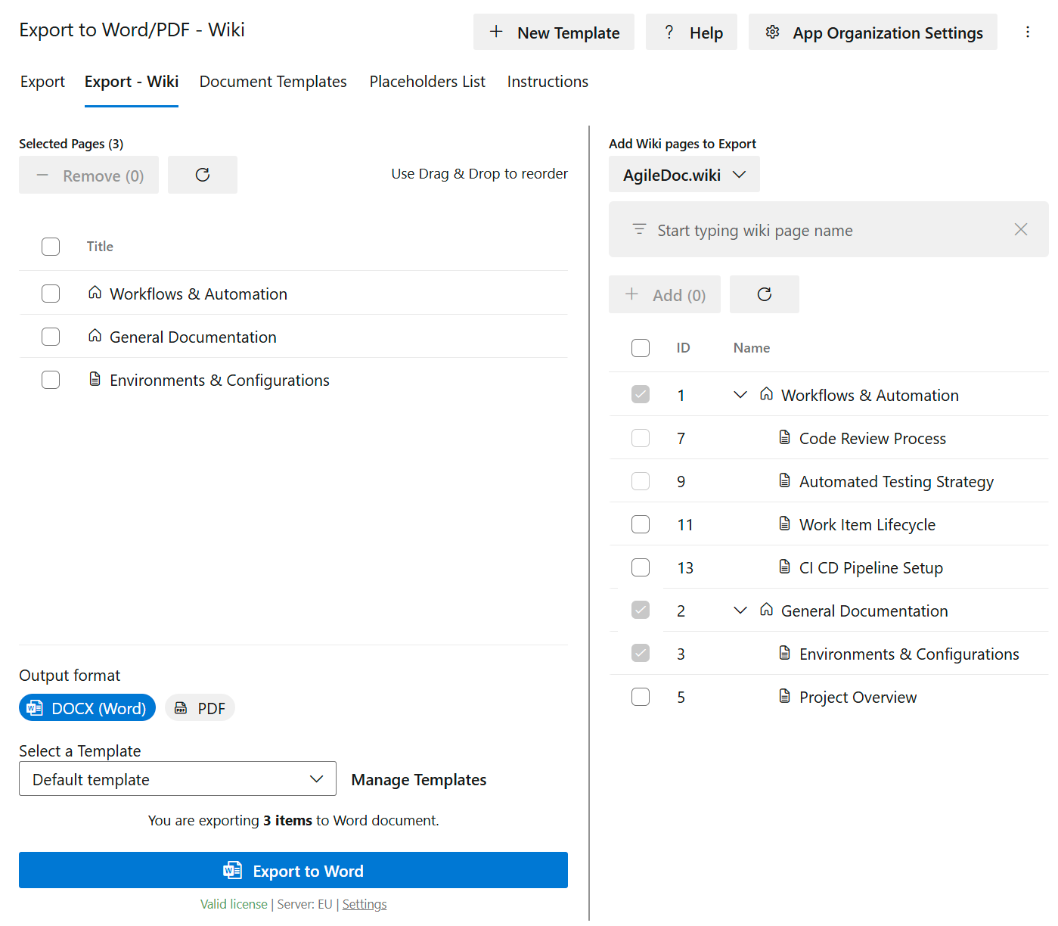Screen dimensions: 1058x926
Task: Click page icon next to Work Item Lifecycle
Action: click(784, 524)
